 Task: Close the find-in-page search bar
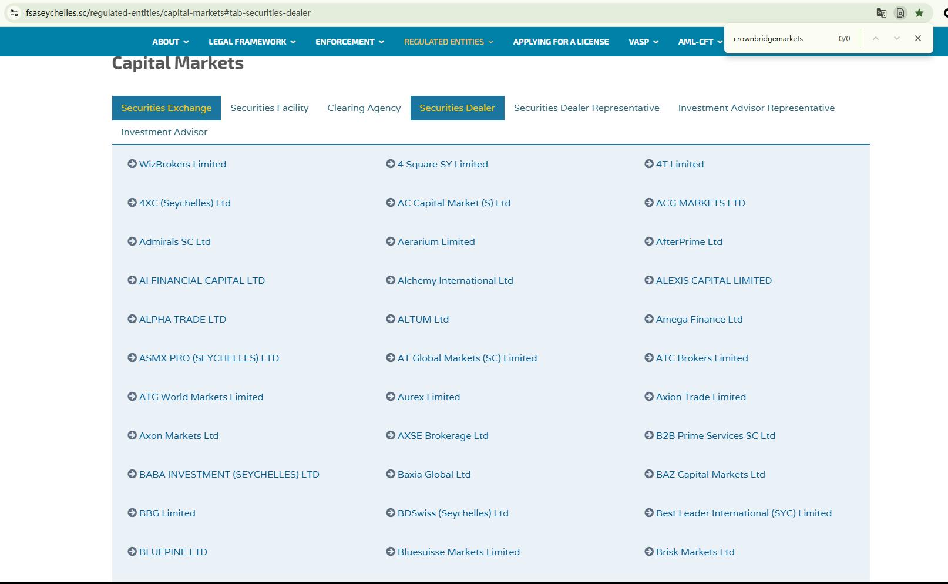pos(917,38)
